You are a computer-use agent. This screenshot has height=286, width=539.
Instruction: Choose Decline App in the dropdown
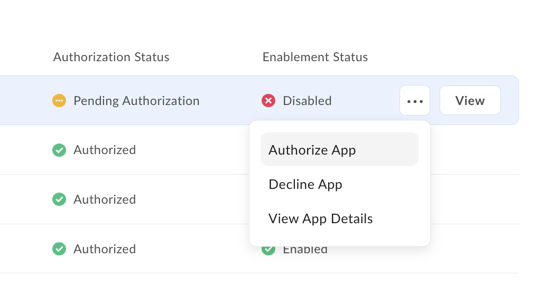[x=305, y=184]
